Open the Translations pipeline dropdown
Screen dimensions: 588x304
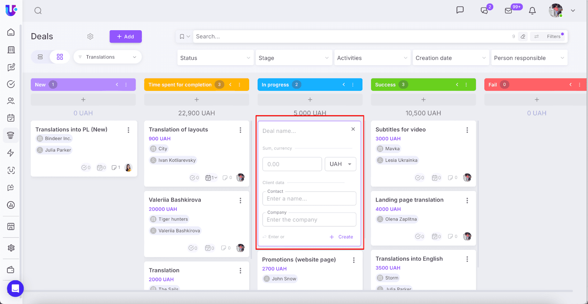coord(107,57)
